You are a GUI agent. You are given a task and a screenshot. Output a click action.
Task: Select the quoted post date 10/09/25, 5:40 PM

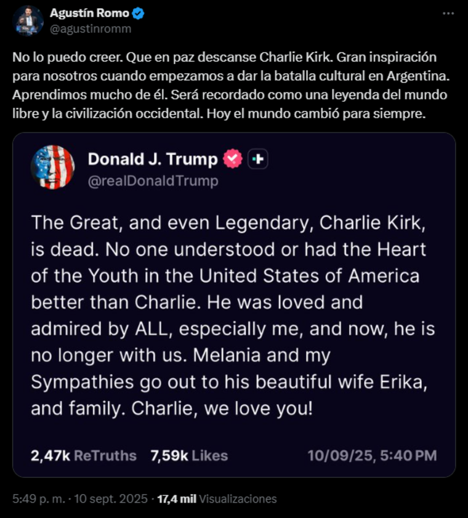(x=371, y=456)
